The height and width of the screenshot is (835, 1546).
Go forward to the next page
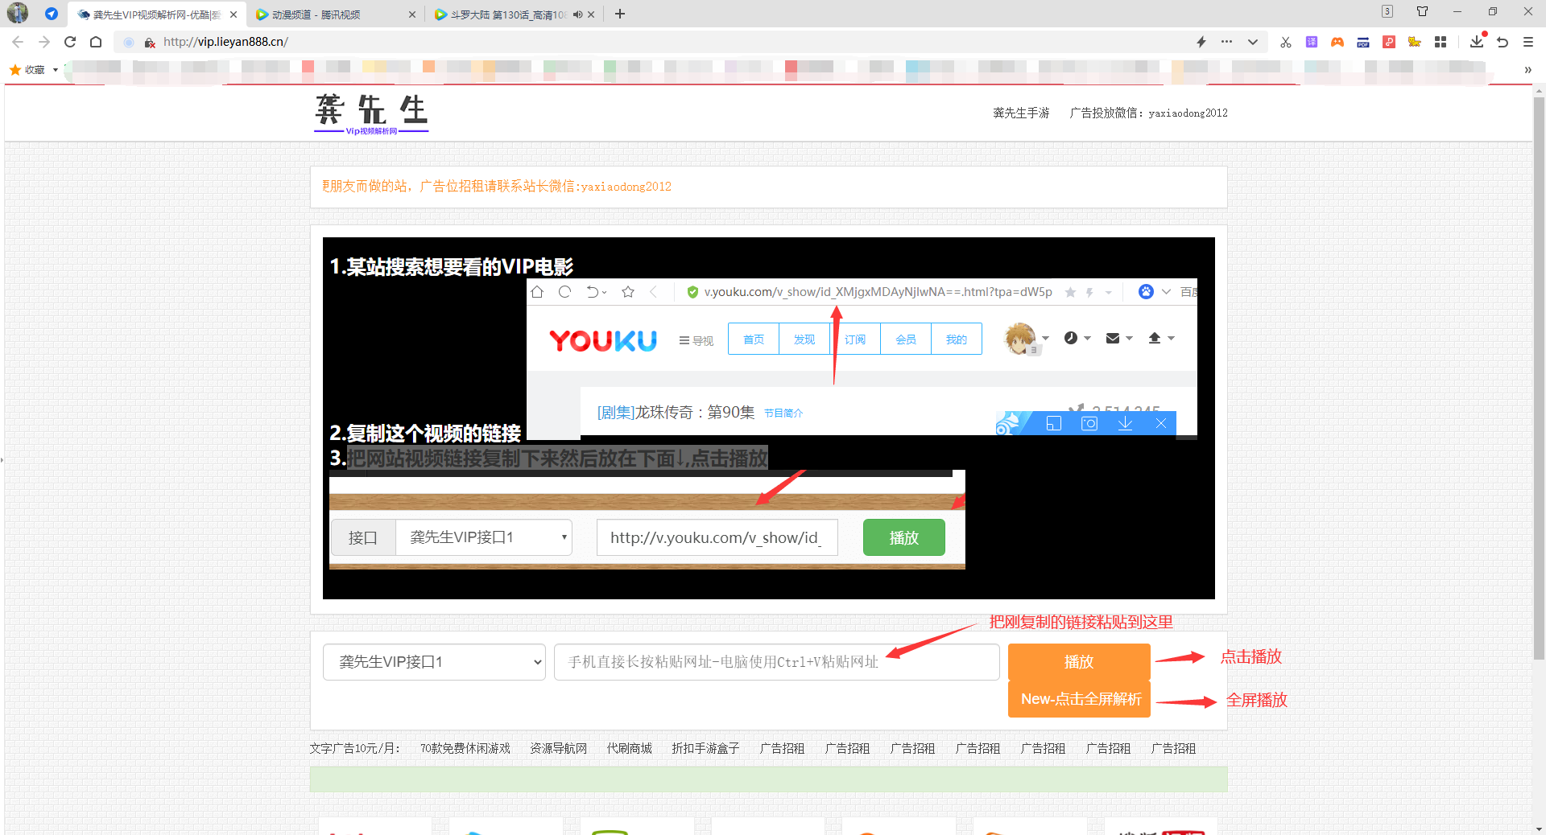click(x=44, y=42)
